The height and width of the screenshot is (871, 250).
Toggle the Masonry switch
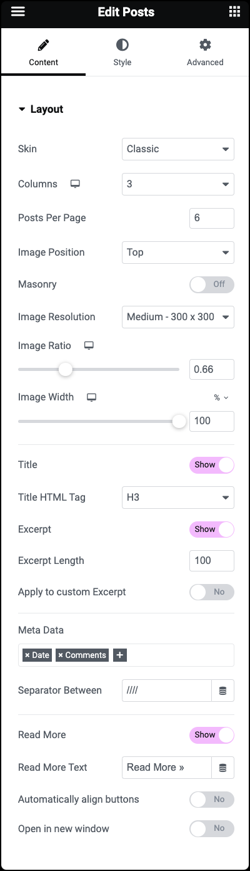pyautogui.click(x=212, y=284)
